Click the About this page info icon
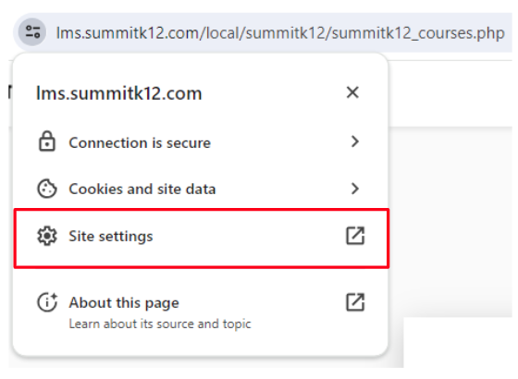This screenshot has width=518, height=379. (47, 302)
